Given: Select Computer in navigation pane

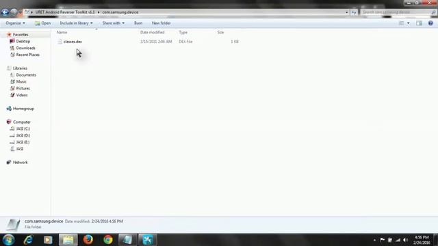Looking at the screenshot, I should tap(21, 122).
